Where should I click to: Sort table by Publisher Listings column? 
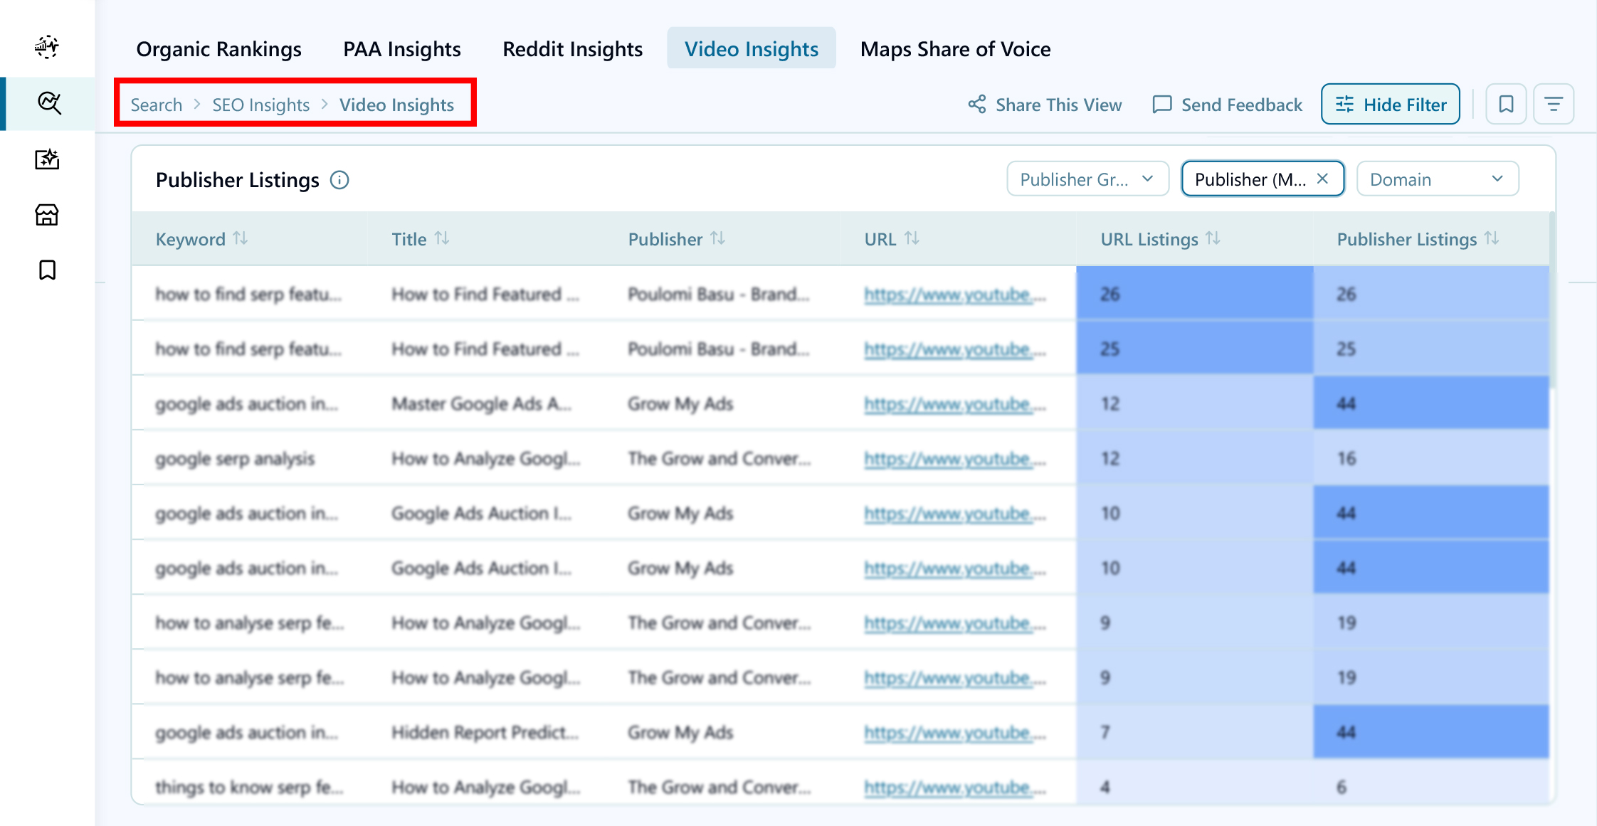point(1492,238)
